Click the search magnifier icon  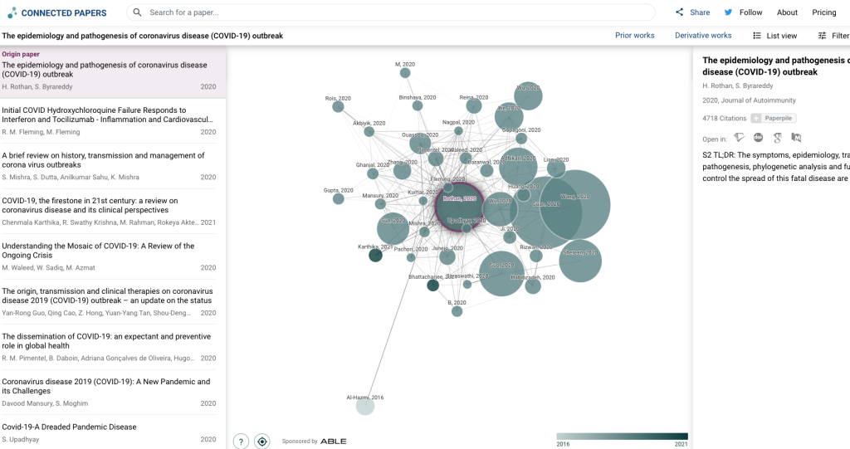coord(138,12)
